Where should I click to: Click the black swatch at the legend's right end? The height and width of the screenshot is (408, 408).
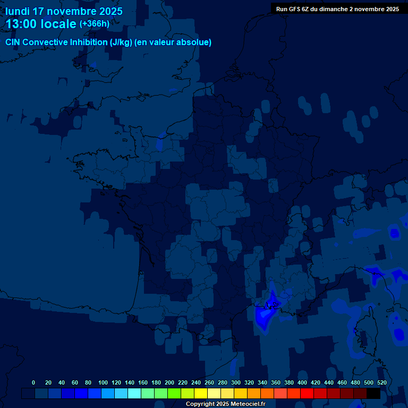pos(373,393)
